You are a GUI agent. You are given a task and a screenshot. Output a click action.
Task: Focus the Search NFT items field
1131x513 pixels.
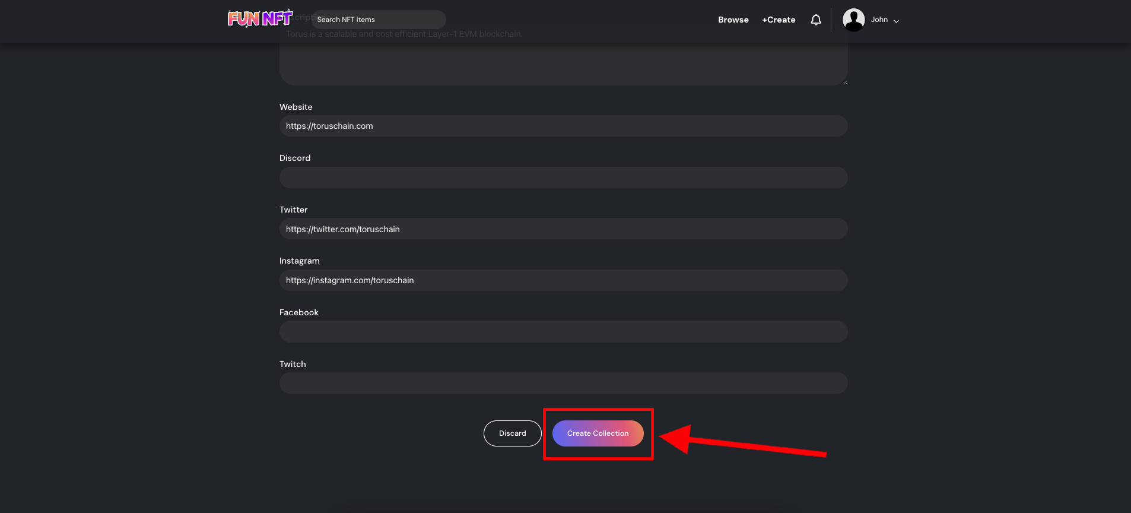point(379,20)
